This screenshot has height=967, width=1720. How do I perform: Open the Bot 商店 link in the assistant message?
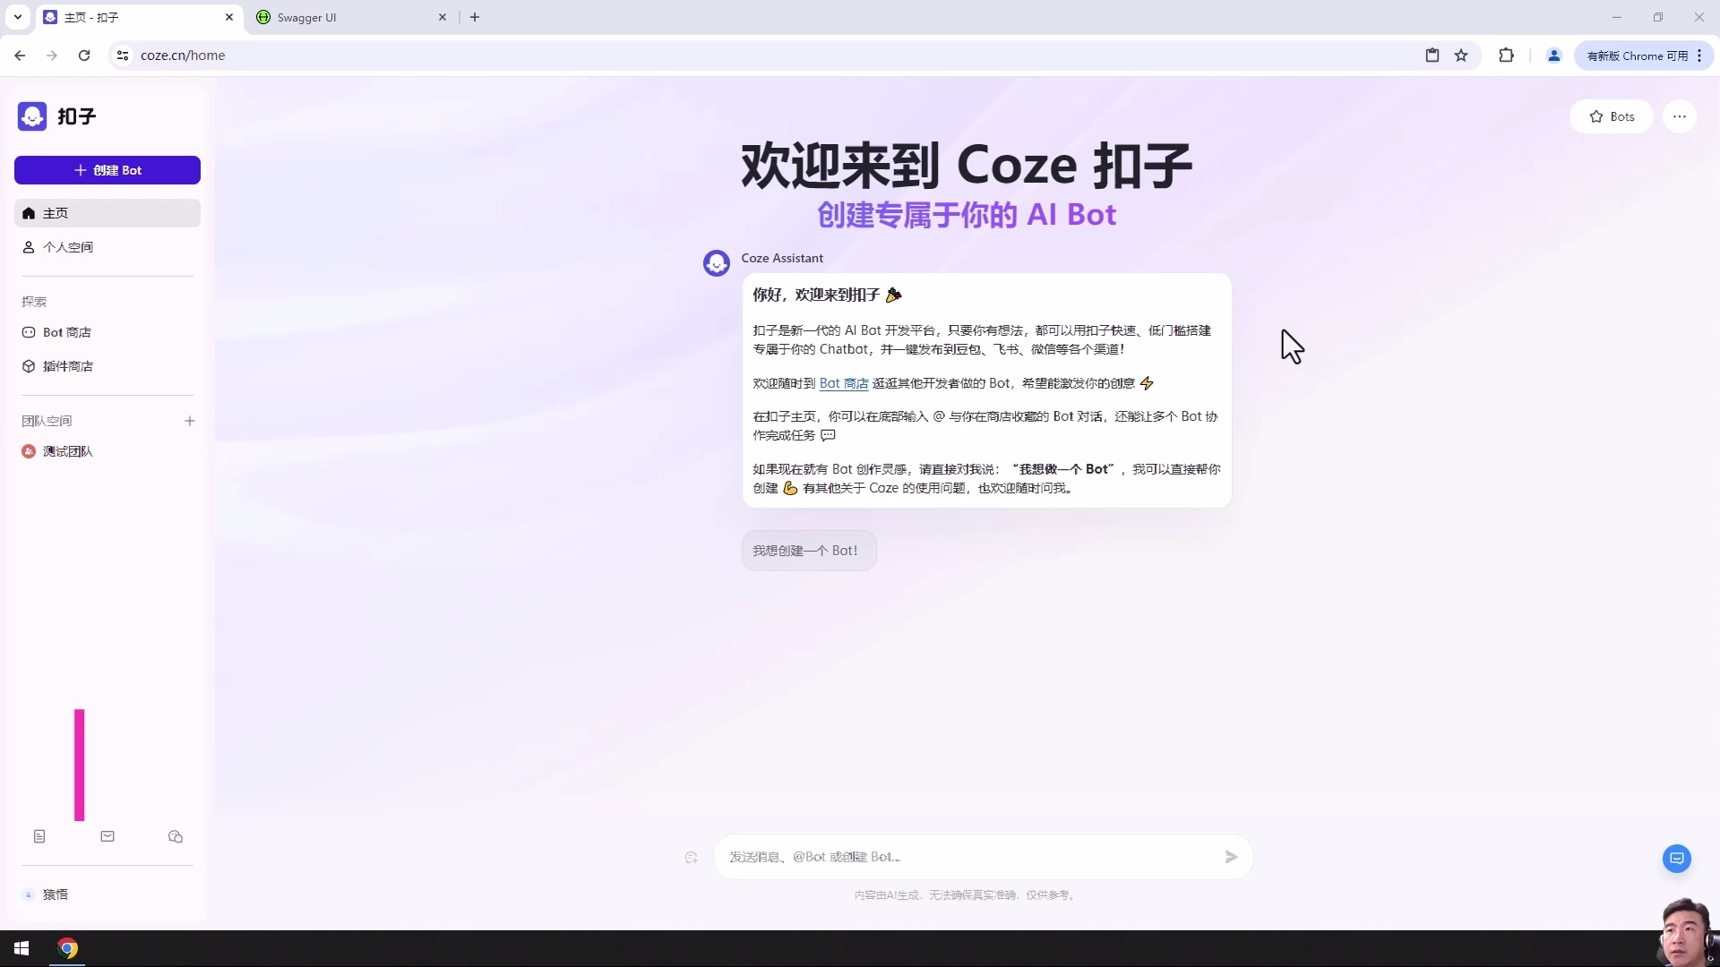point(843,383)
